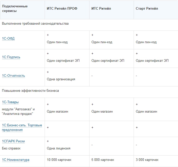
Task: Select the 5 000 карточек cell
Action: click(103, 160)
